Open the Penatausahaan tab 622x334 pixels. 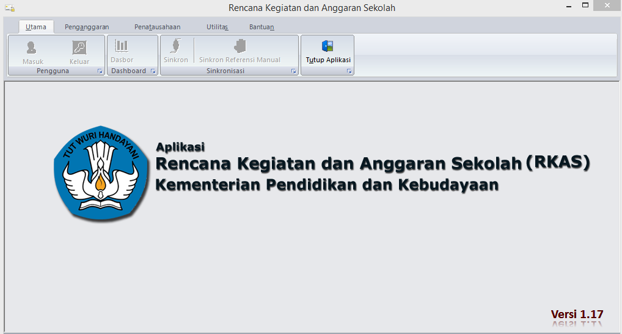click(x=158, y=27)
